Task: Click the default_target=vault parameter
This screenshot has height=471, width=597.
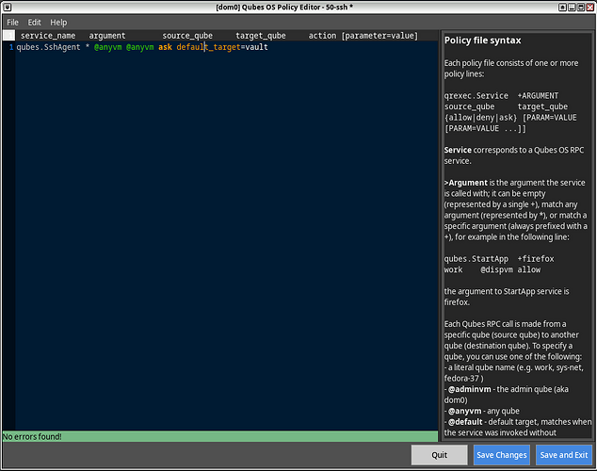Action: click(x=222, y=47)
